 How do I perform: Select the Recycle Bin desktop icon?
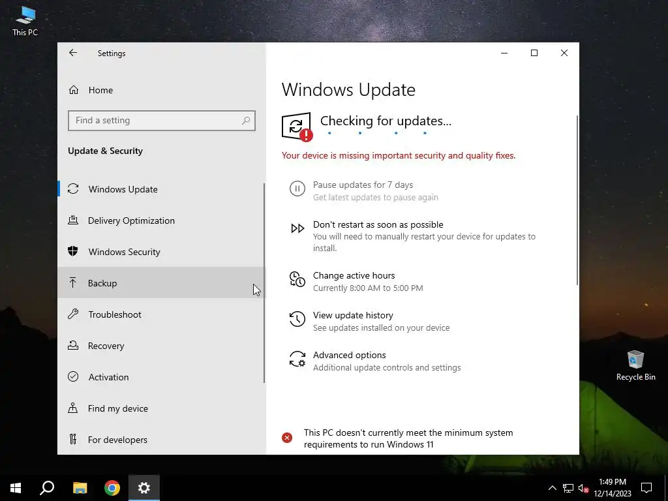click(x=635, y=365)
